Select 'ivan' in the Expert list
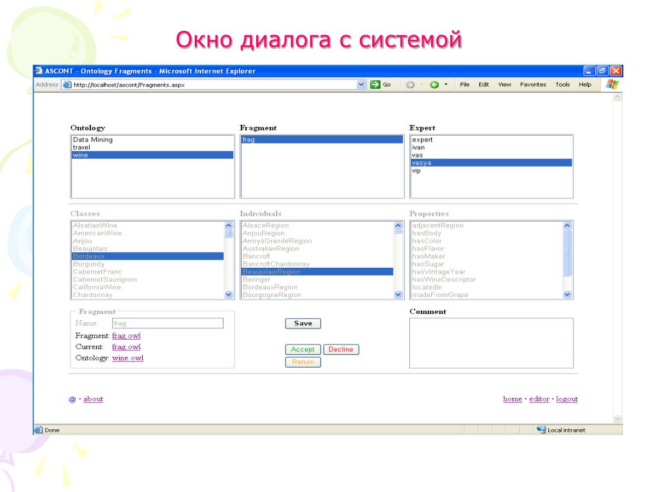Viewport: 656px width, 492px height. (x=491, y=147)
